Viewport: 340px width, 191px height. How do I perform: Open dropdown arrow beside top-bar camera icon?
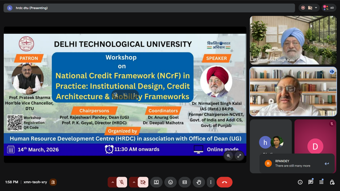click(316, 8)
